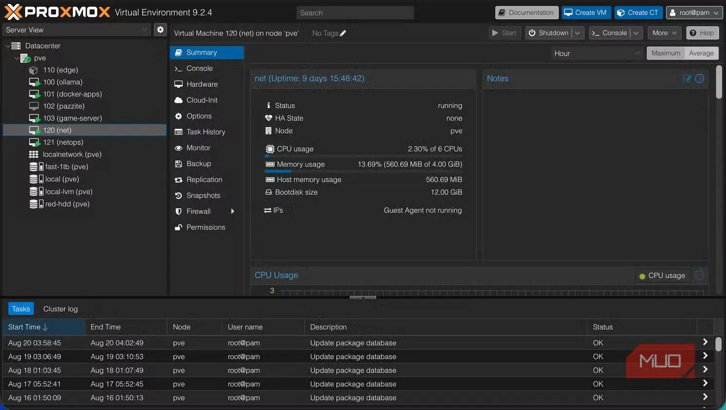
Task: Click the CPU usage chip icon
Action: (x=270, y=149)
